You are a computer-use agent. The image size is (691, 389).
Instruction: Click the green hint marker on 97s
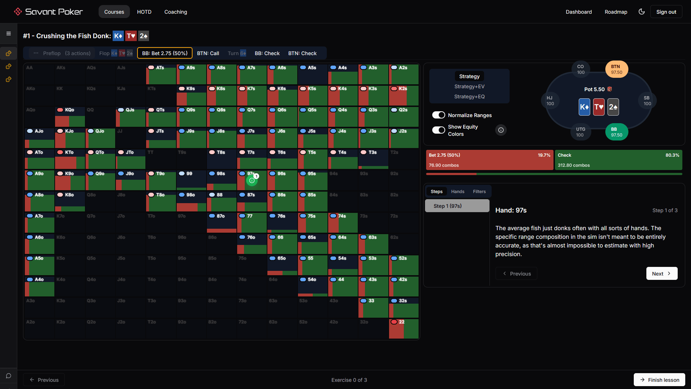pos(252,180)
